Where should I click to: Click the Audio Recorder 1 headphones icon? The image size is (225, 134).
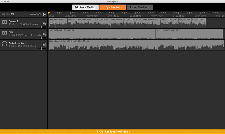pyautogui.click(x=4, y=44)
